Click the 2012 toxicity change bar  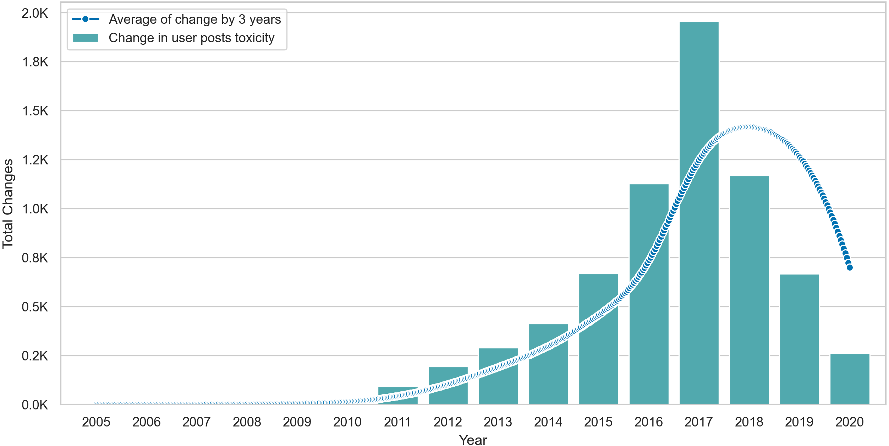tap(448, 386)
